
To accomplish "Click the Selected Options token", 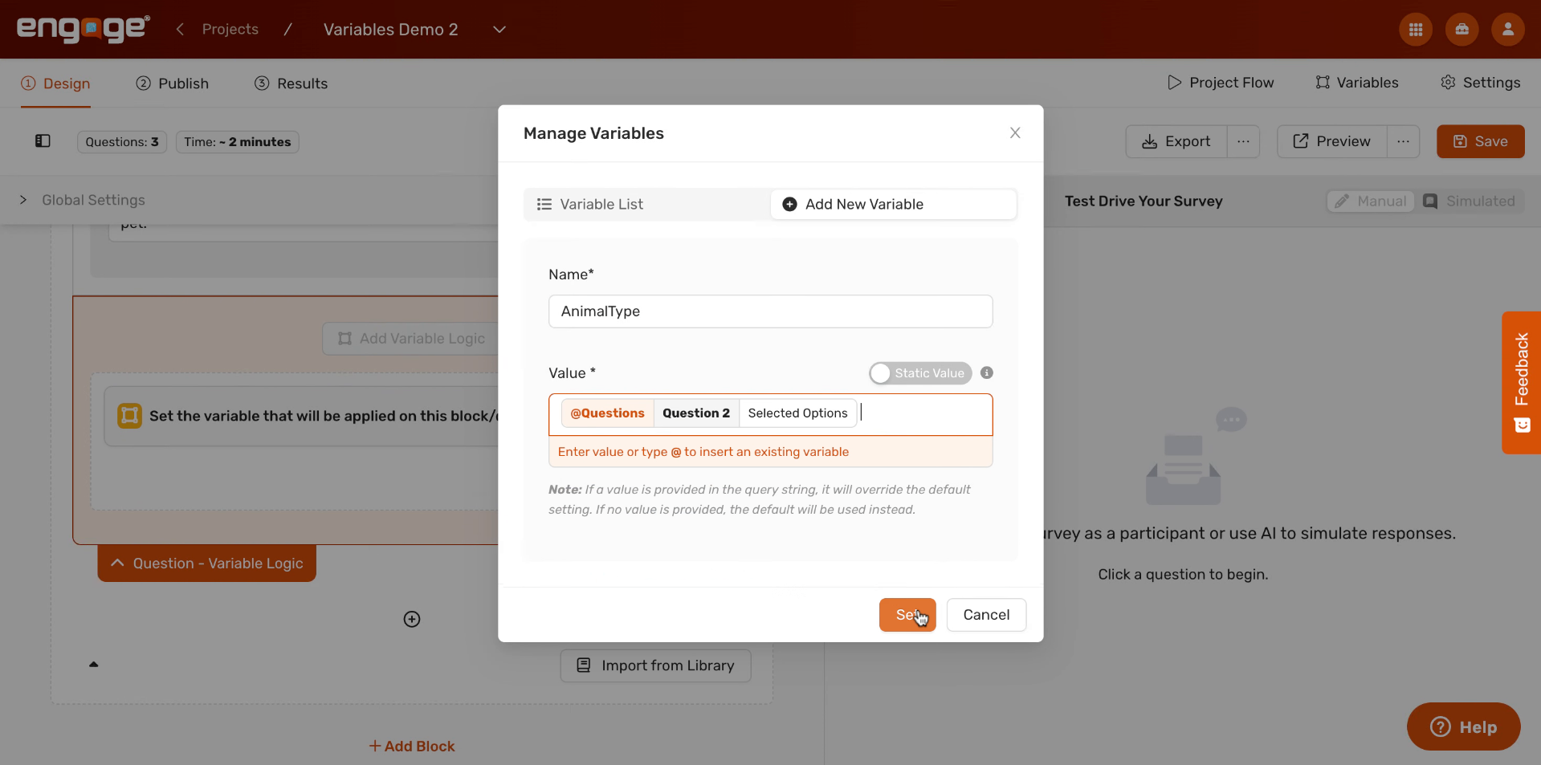I will point(797,413).
